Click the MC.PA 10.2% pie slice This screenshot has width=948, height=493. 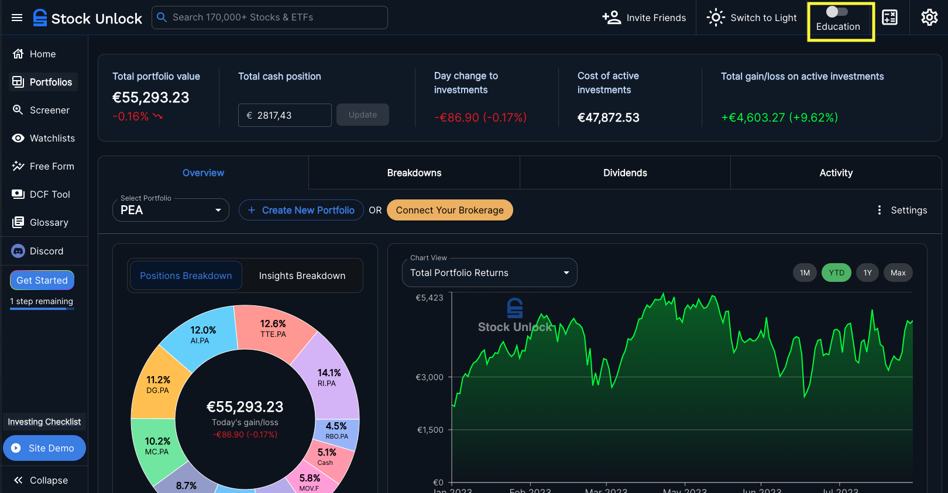(x=157, y=446)
